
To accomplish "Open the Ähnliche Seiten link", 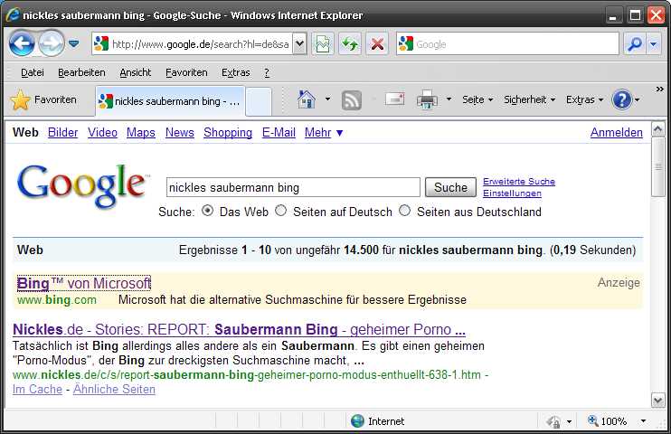I will point(114,390).
